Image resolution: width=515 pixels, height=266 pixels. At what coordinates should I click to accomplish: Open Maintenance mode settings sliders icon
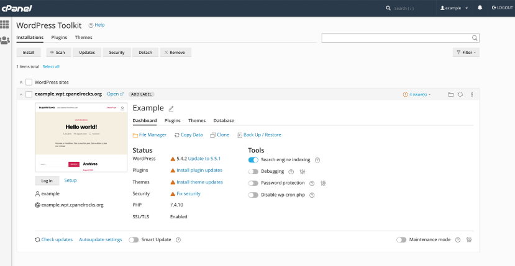[469, 240]
